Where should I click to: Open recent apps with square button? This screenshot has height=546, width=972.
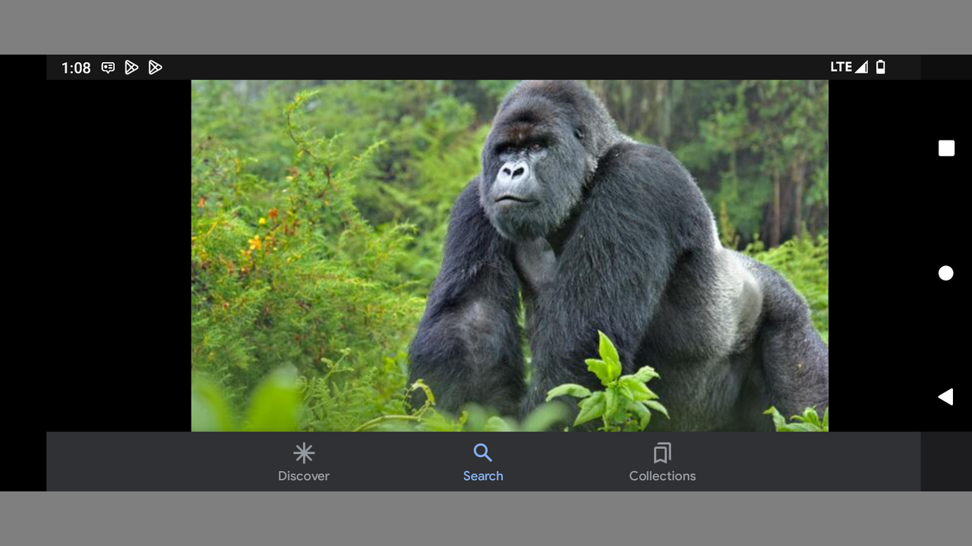pyautogui.click(x=946, y=149)
